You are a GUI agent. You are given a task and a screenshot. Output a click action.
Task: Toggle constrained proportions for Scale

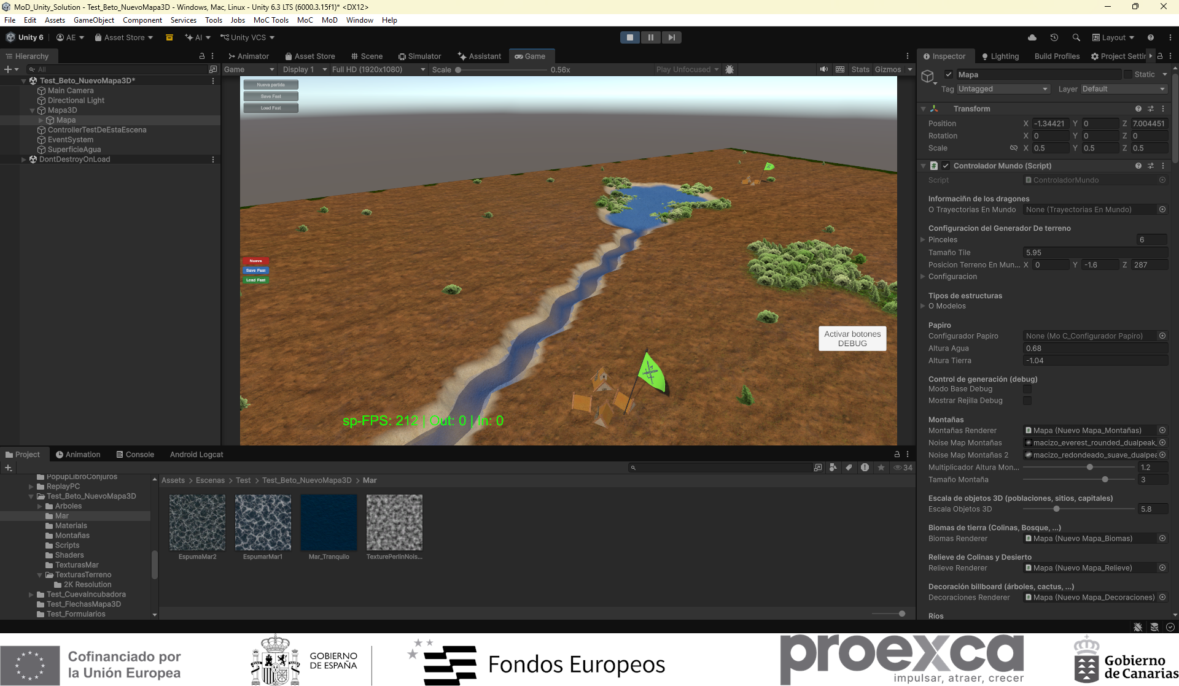(1014, 148)
